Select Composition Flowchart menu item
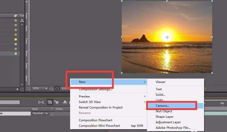227x132 pixels. [109, 120]
